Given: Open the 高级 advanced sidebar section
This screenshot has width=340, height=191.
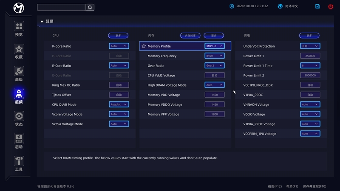Looking at the screenshot, I should pyautogui.click(x=19, y=74).
